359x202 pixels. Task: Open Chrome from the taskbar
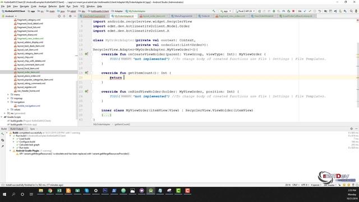(x=50, y=191)
